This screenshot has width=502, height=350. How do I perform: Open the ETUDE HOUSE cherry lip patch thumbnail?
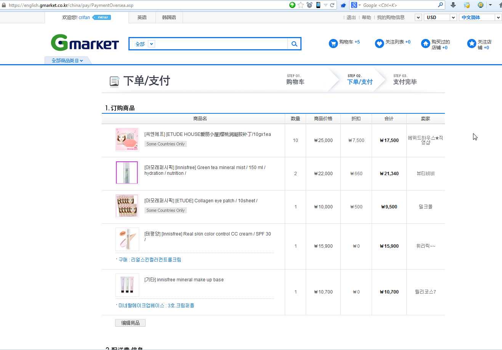127,140
